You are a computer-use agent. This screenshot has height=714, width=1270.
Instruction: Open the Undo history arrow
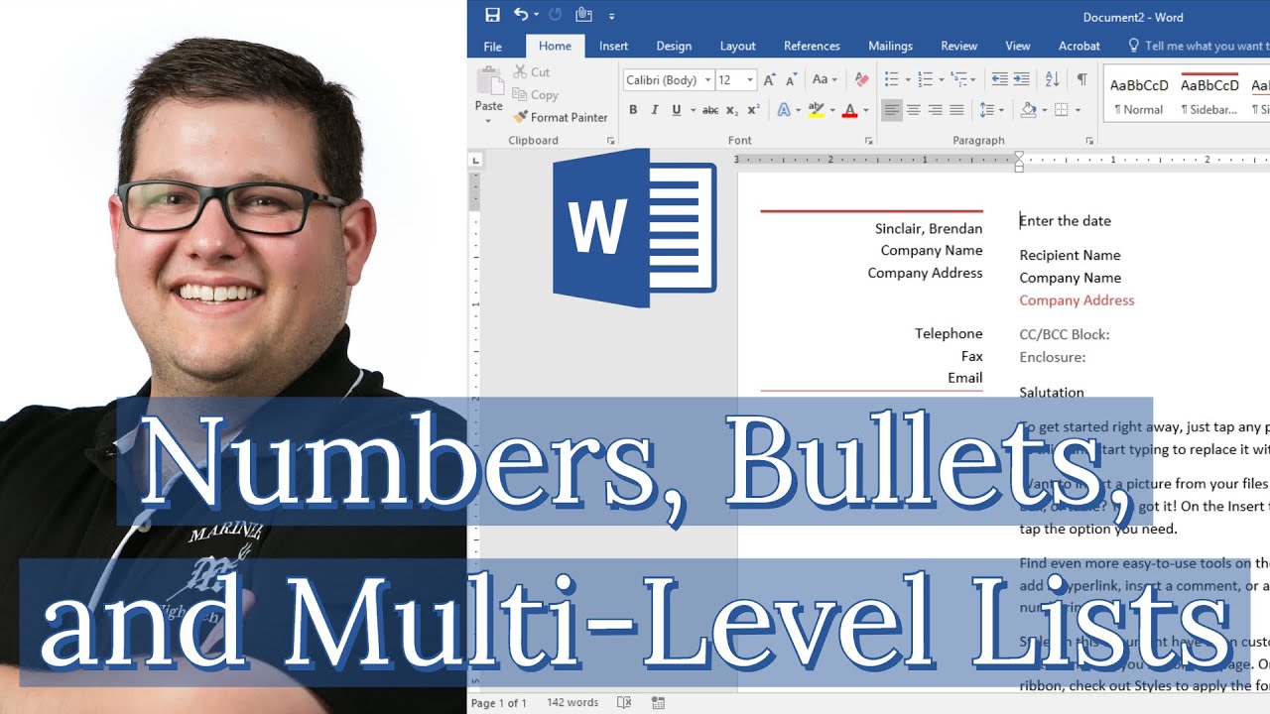pyautogui.click(x=537, y=15)
